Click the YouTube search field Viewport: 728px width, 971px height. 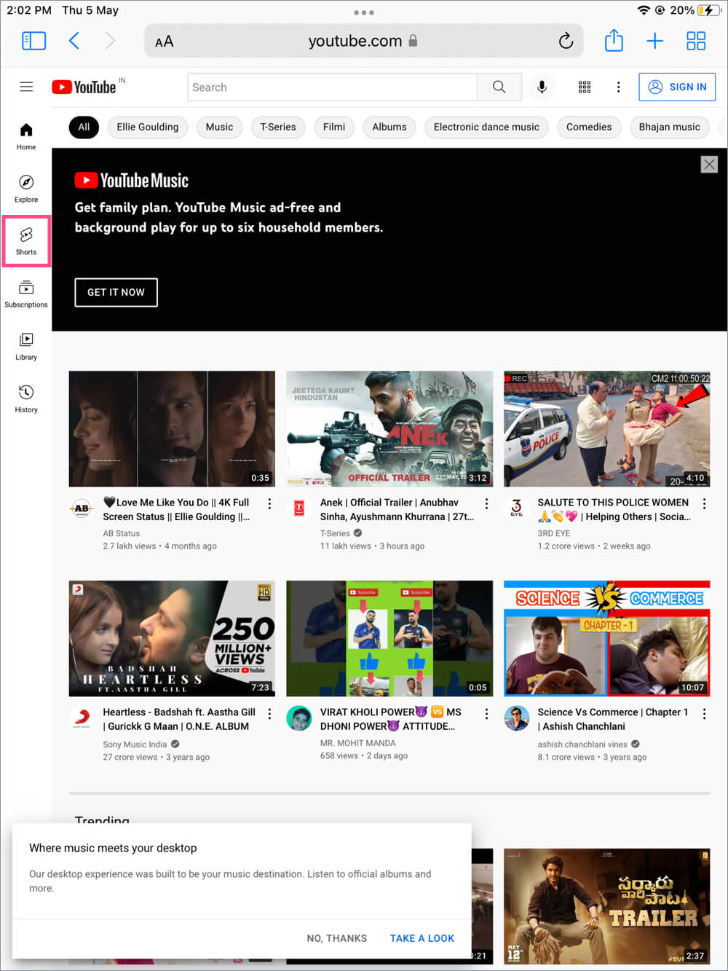pyautogui.click(x=332, y=87)
